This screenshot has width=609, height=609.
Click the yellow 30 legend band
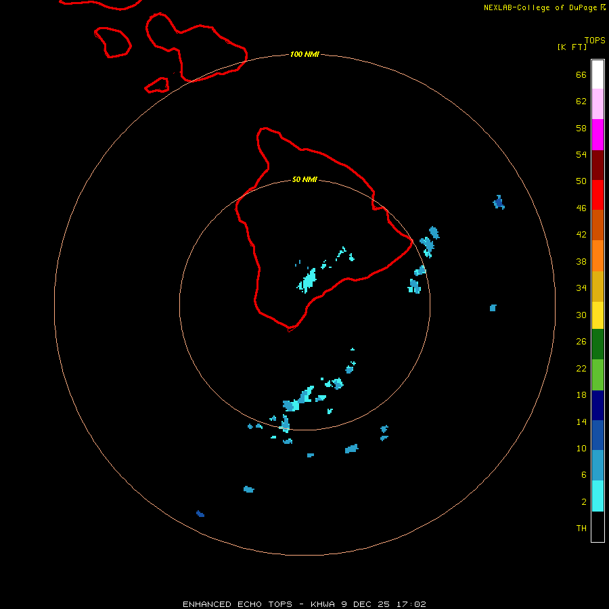coord(597,315)
